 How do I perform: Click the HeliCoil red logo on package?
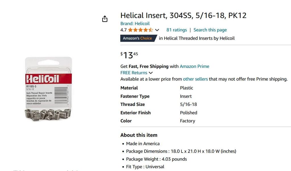coord(43,79)
